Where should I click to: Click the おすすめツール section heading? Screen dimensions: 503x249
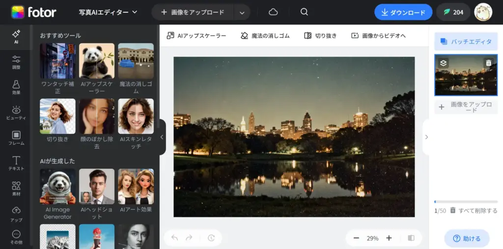coord(60,35)
